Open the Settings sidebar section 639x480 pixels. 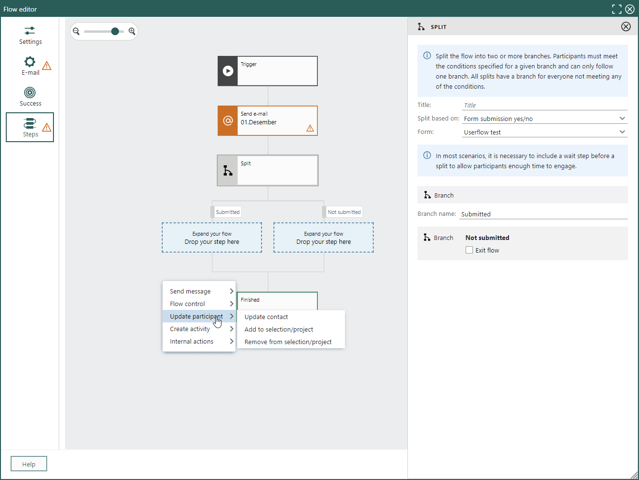pos(30,36)
